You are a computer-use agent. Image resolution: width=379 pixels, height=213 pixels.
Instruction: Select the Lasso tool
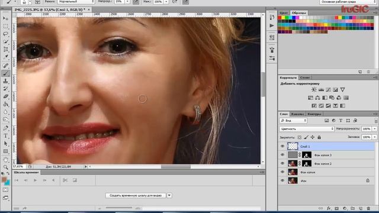tap(5, 34)
